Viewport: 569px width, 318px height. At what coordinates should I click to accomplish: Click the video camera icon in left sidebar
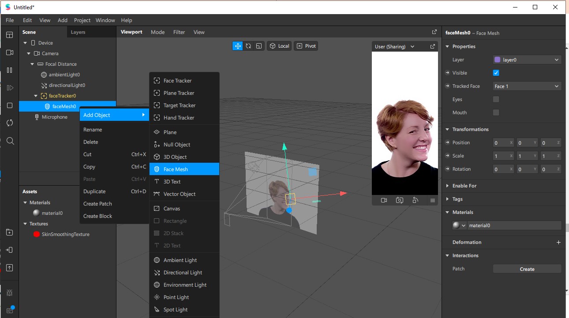point(10,52)
